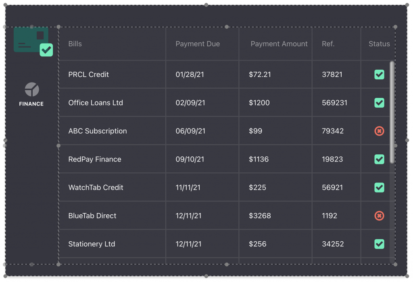Sort by the Payment Due column header
The width and height of the screenshot is (413, 282).
[x=198, y=44]
